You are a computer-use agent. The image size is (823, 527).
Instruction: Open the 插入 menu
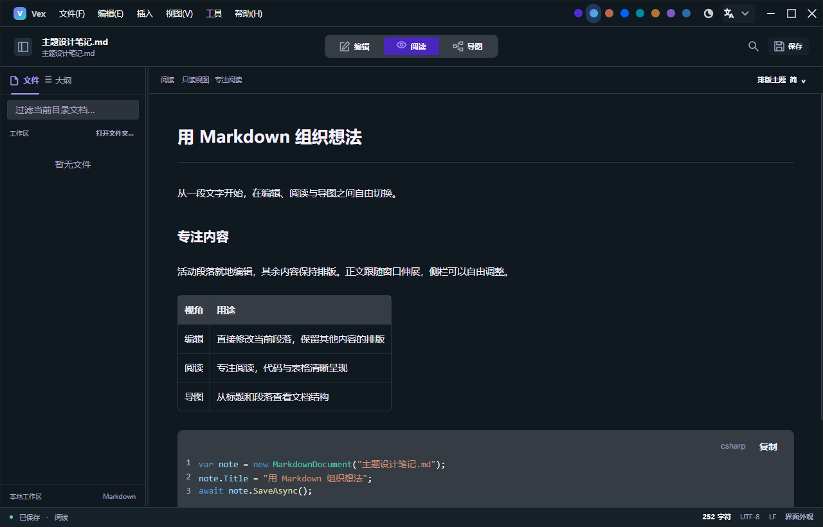pos(145,13)
